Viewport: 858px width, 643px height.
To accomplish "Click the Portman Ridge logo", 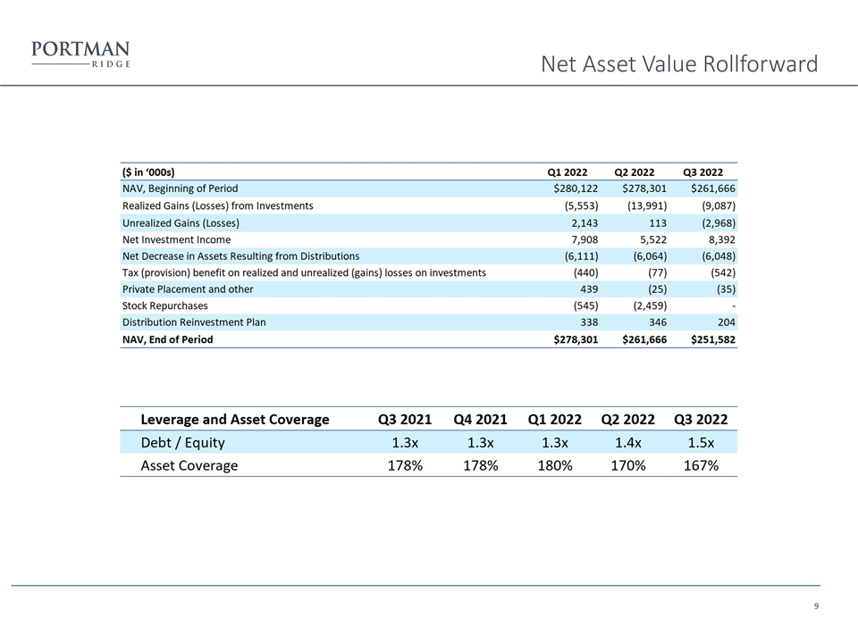I will [x=80, y=54].
